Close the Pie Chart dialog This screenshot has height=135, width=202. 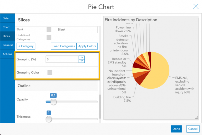(x=196, y=7)
